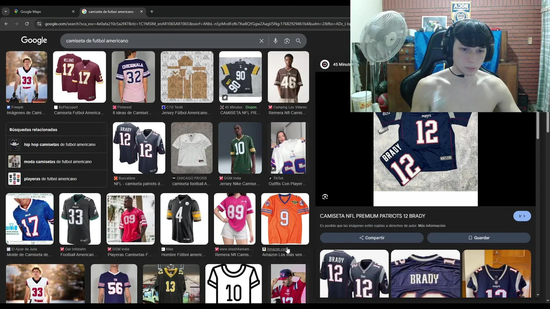The height and width of the screenshot is (309, 550).
Task: Open Gar Infobahn Eagles 33 jersey image
Action: 80,219
